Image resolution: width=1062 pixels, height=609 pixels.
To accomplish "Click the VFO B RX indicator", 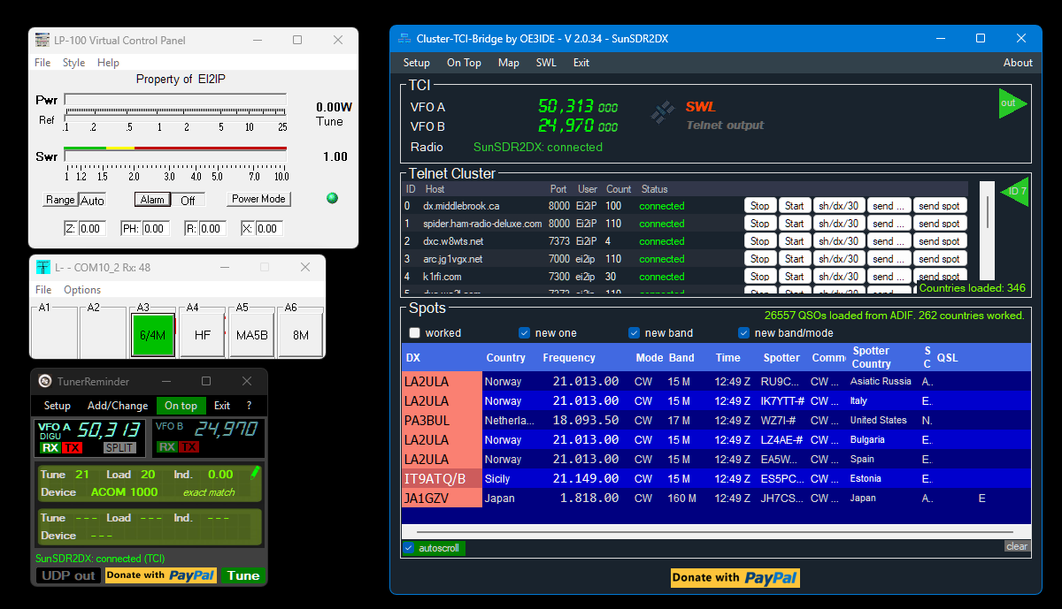I will (167, 447).
